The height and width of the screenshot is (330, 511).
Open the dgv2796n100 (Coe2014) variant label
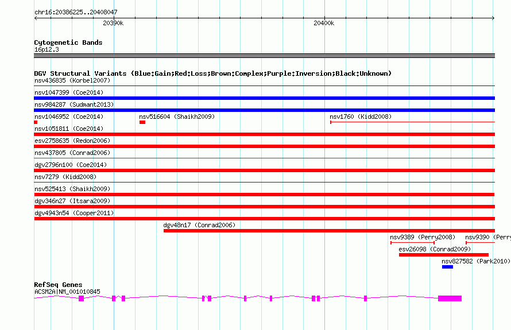(x=71, y=165)
